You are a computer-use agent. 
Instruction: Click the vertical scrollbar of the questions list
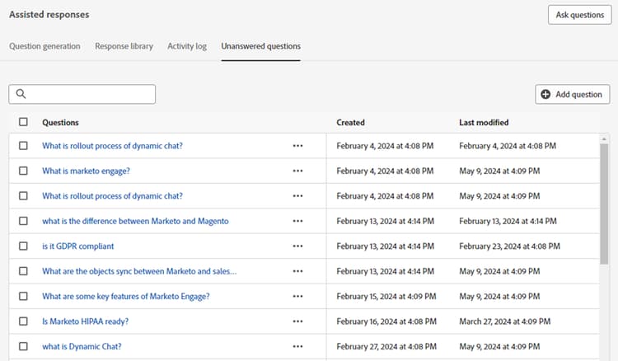(605, 198)
